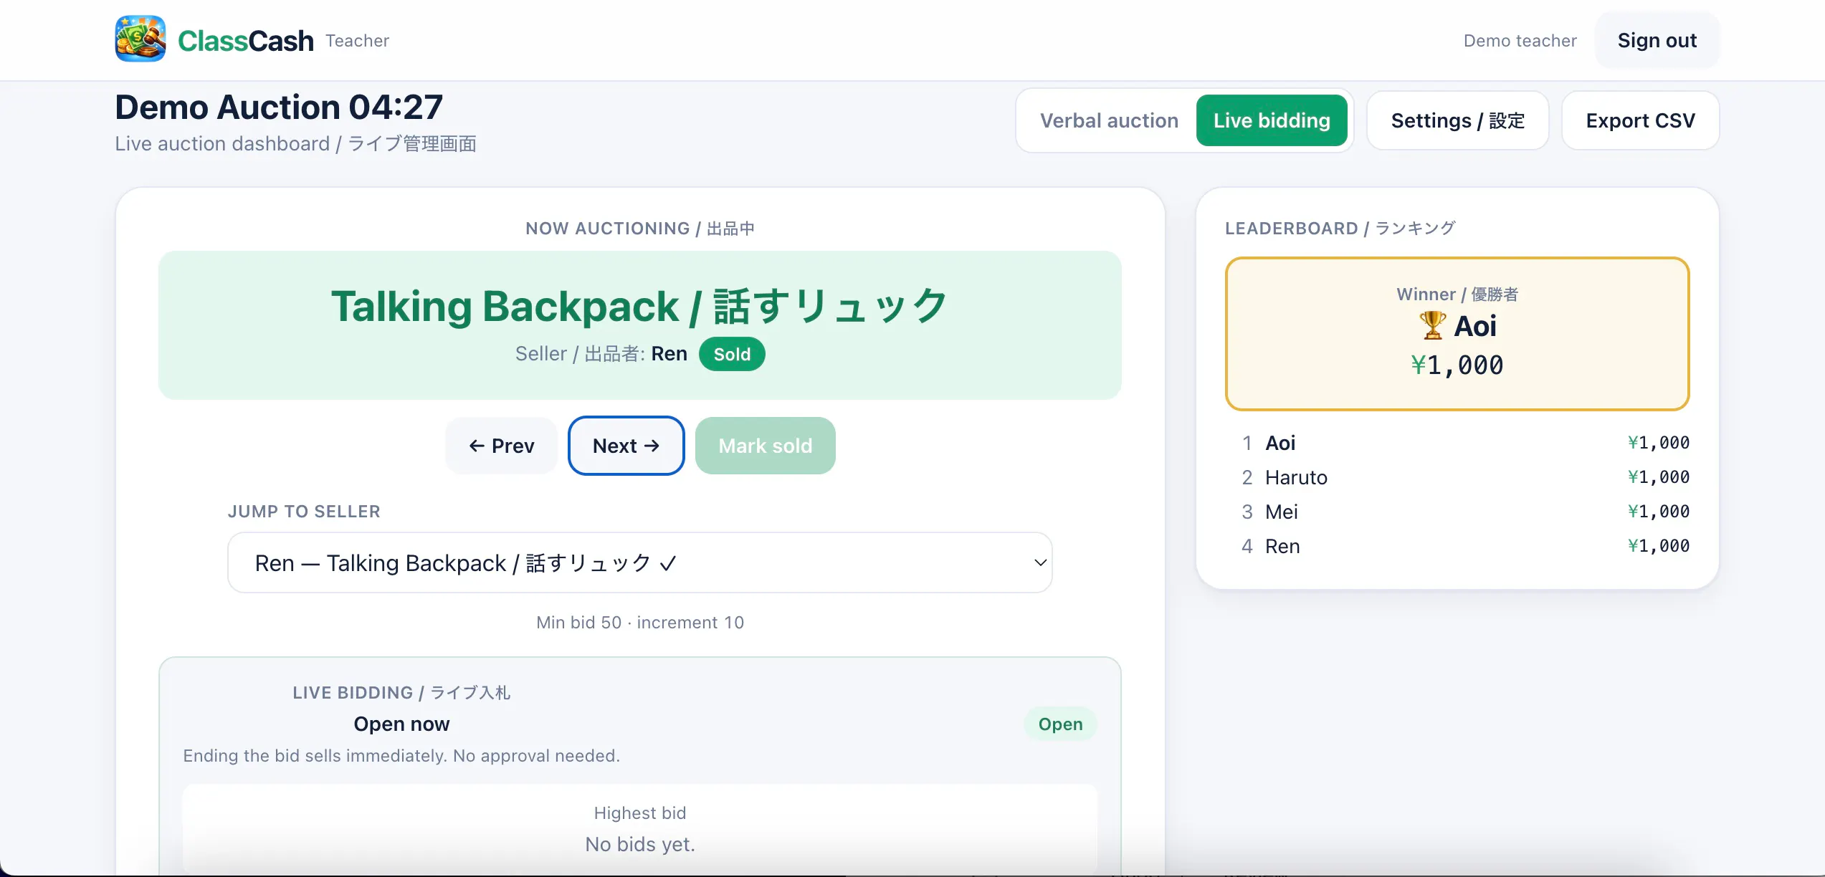Click the Talking Backpack item title
The image size is (1825, 877).
pyautogui.click(x=639, y=307)
